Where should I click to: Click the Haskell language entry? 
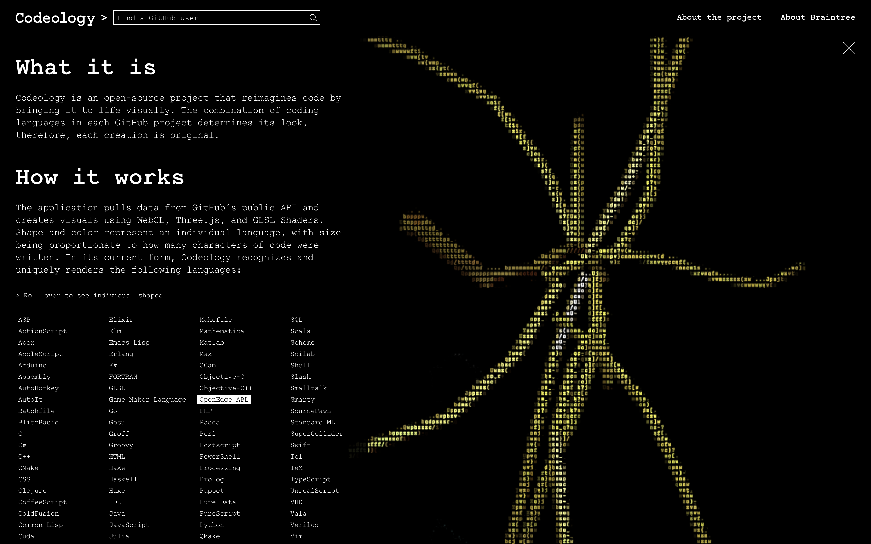click(123, 479)
